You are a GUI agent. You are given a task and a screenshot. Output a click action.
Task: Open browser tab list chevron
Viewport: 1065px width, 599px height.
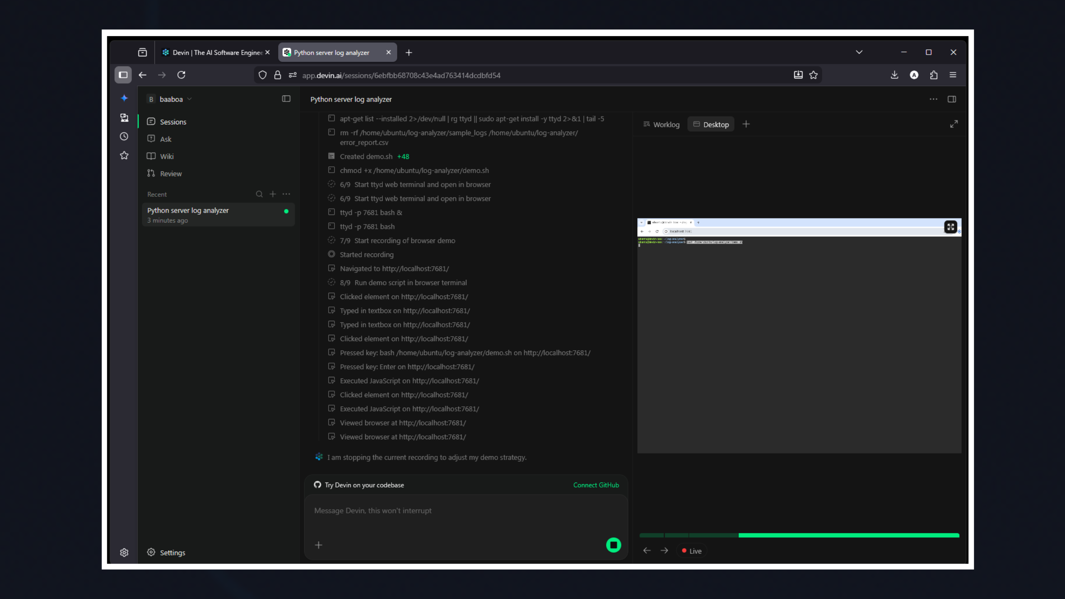(x=859, y=52)
